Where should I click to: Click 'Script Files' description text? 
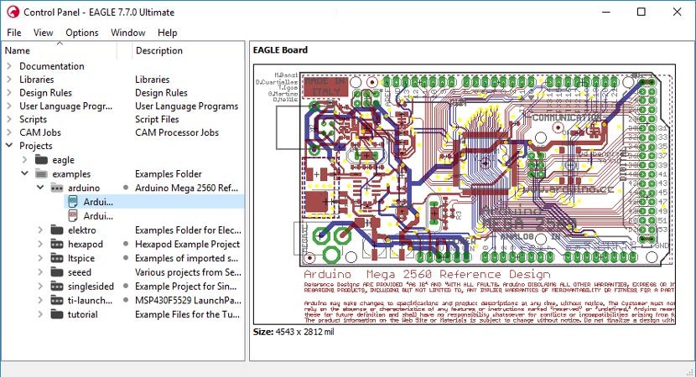(157, 119)
